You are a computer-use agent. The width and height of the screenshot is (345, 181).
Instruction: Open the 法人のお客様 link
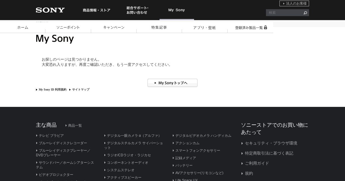click(294, 3)
